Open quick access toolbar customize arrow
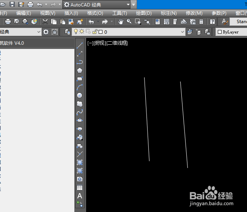 [134, 5]
